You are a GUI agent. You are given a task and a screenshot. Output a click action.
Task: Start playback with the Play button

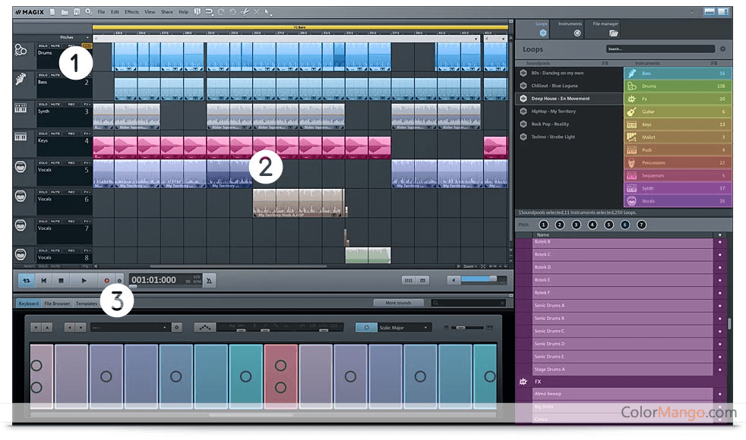point(84,281)
